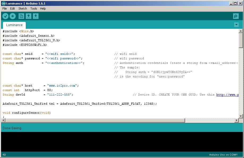Create a new sketch via toolbar icon
Screen dimensions: 244x158
pos(21,16)
